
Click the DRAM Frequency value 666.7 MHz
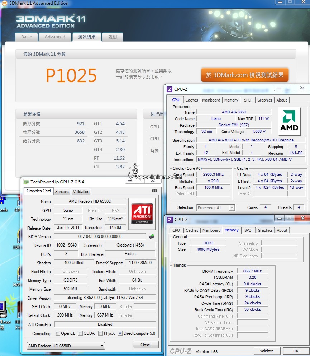coord(252,271)
